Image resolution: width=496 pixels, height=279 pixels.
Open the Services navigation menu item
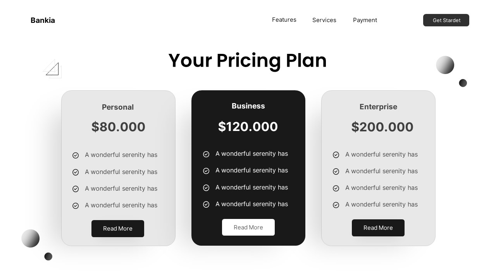point(324,20)
